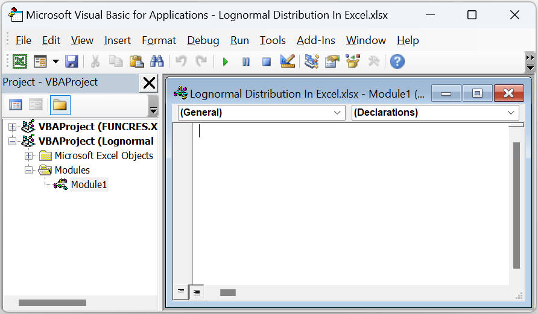The width and height of the screenshot is (538, 314).
Task: Select the Modules folder label
Action: pyautogui.click(x=72, y=170)
